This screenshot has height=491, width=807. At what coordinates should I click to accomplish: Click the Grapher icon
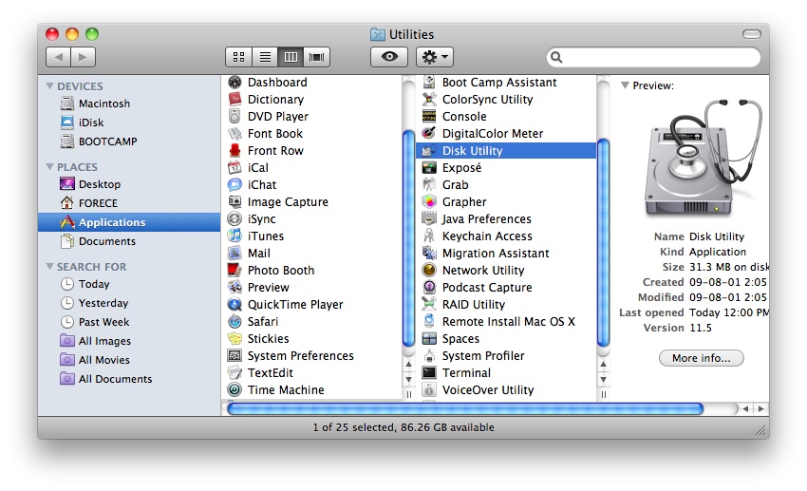coord(429,201)
